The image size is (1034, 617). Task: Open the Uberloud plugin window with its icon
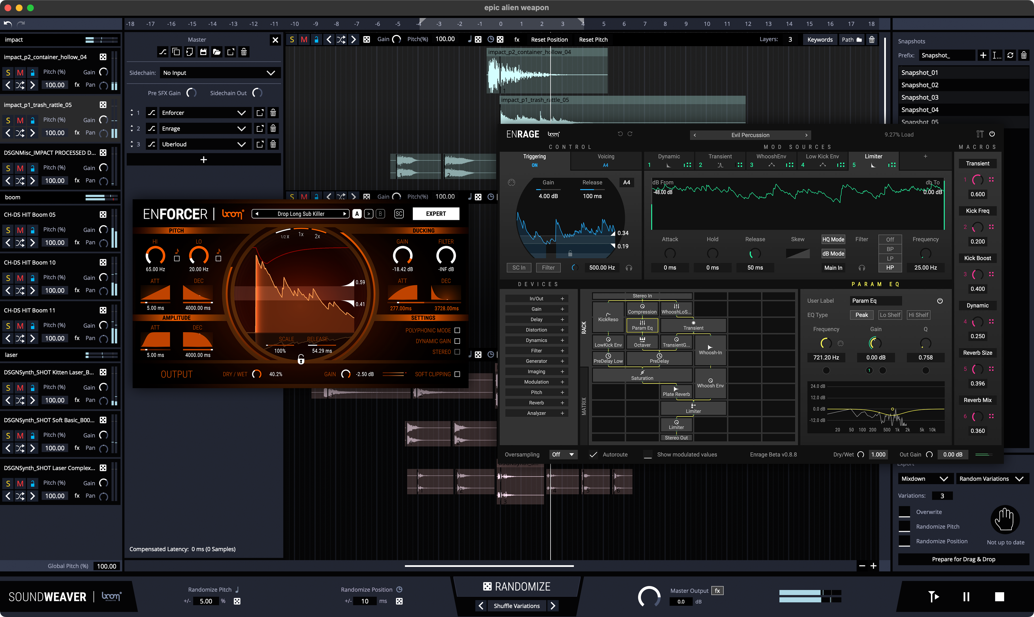pyautogui.click(x=260, y=144)
